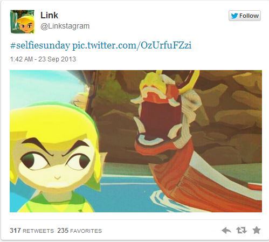This screenshot has width=269, height=242.
Task: Click the word FAVORITES beside the count
Action: [x=86, y=231]
